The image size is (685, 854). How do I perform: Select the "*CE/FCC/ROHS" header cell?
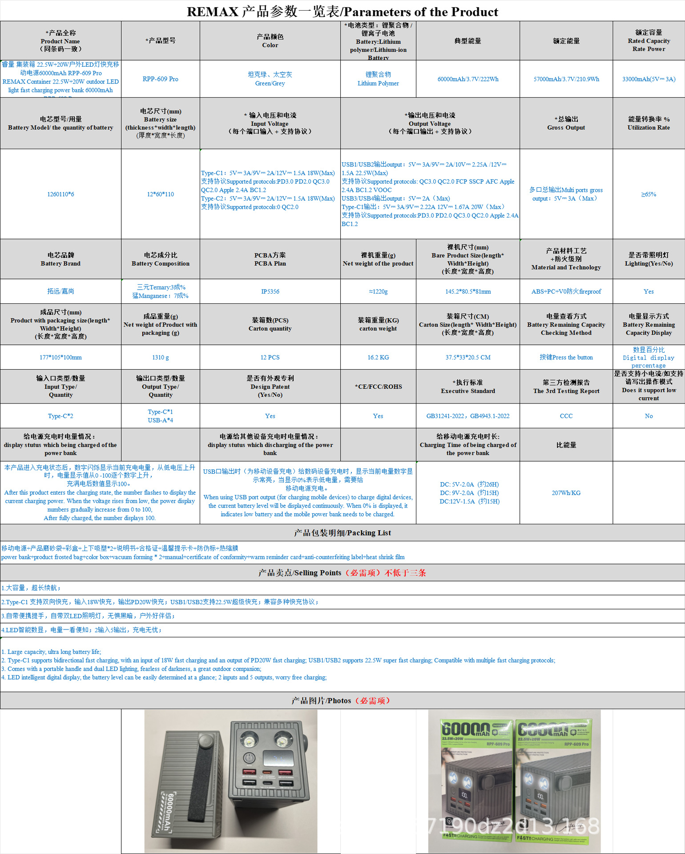pos(378,387)
